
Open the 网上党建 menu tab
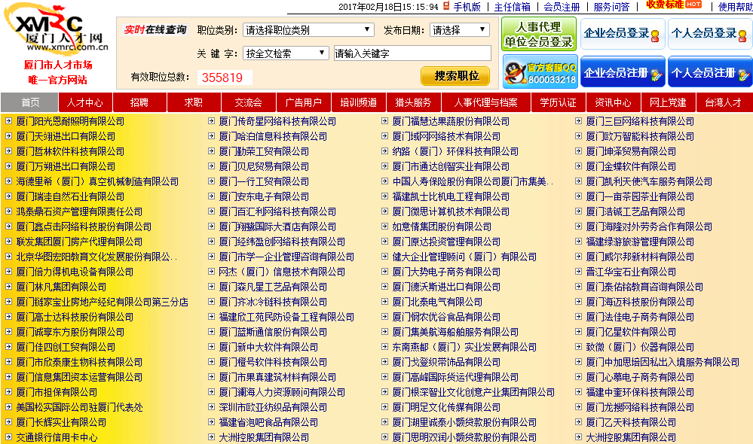[x=668, y=102]
